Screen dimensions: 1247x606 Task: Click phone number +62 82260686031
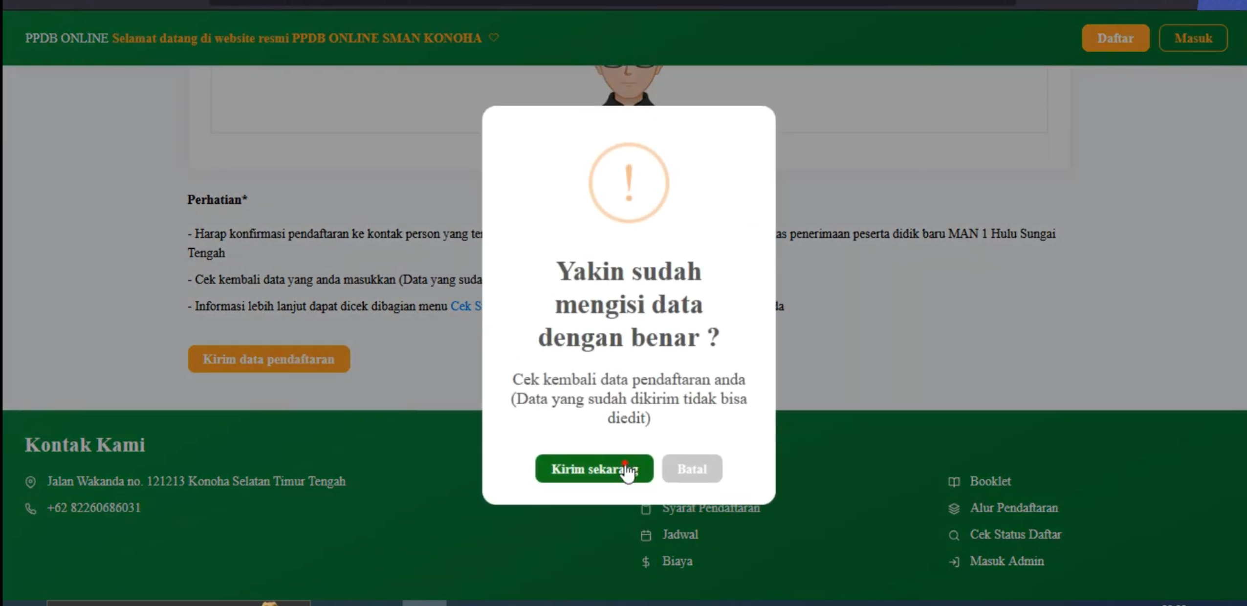(x=94, y=508)
